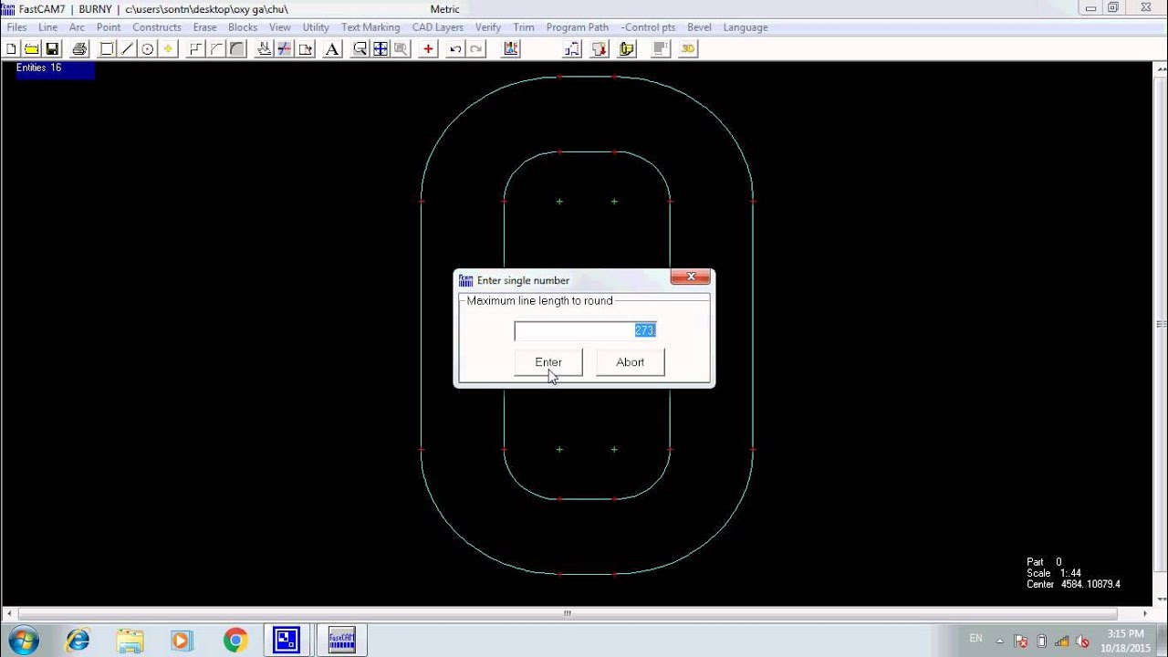Viewport: 1168px width, 657px height.
Task: Save drawing with the floppy disk icon
Action: point(52,49)
